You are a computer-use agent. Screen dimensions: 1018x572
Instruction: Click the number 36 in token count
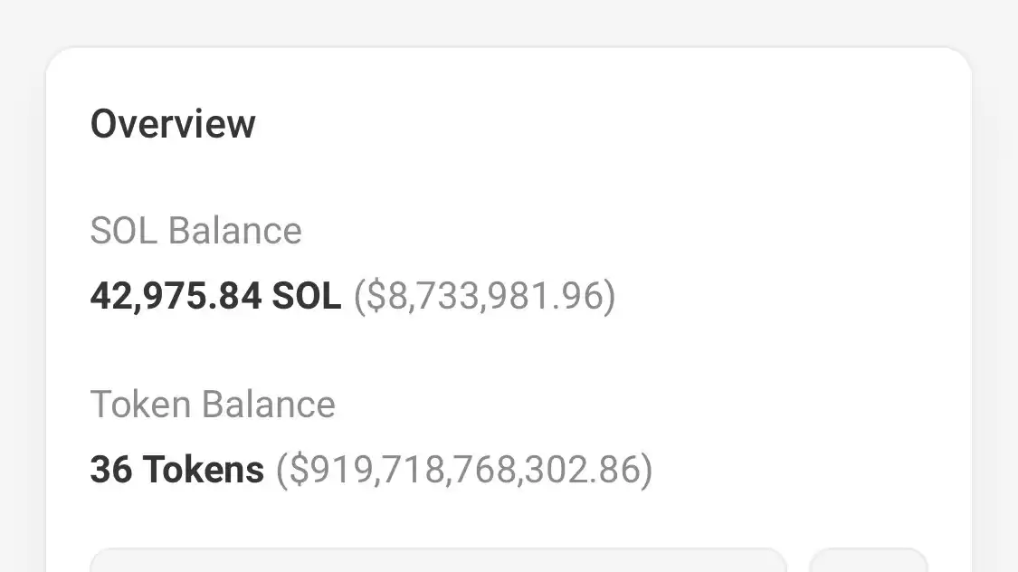pyautogui.click(x=111, y=470)
